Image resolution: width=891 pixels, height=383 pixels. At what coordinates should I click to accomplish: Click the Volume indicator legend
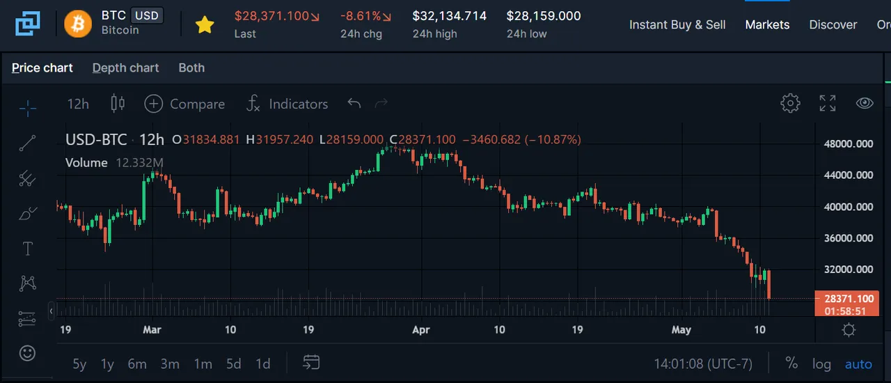point(86,162)
